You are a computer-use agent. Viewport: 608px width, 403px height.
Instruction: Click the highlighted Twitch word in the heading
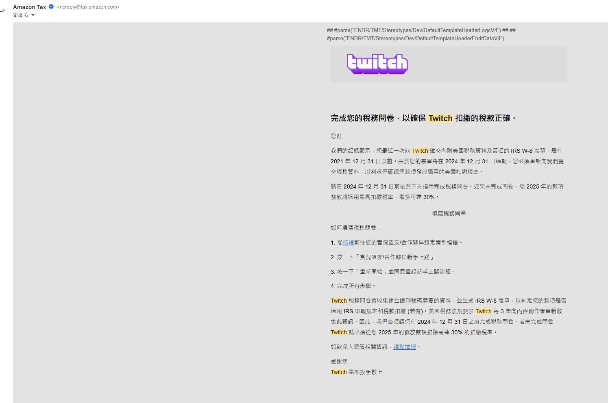click(x=440, y=118)
